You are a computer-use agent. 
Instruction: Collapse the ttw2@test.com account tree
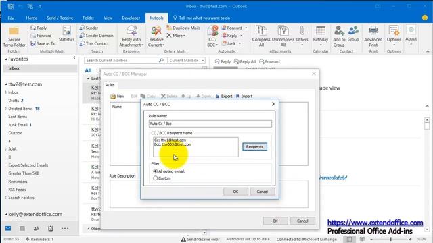6,84
